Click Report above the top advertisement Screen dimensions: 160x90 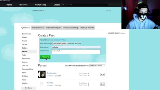click(x=108, y=11)
